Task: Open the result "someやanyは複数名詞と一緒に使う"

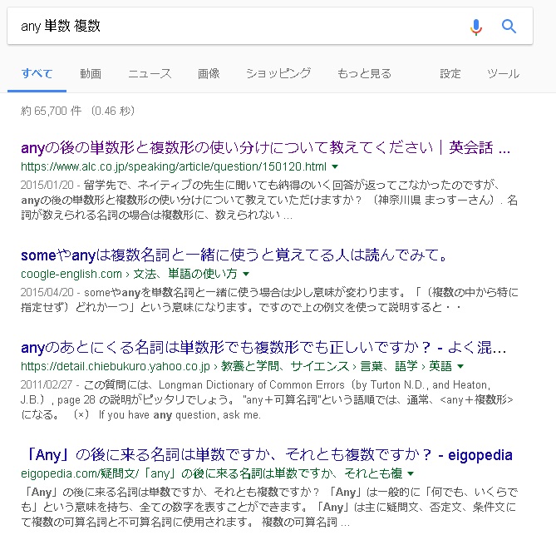Action: [x=235, y=254]
